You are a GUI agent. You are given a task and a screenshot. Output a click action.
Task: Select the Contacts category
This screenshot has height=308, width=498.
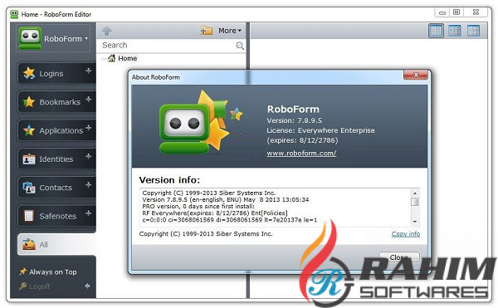56,188
